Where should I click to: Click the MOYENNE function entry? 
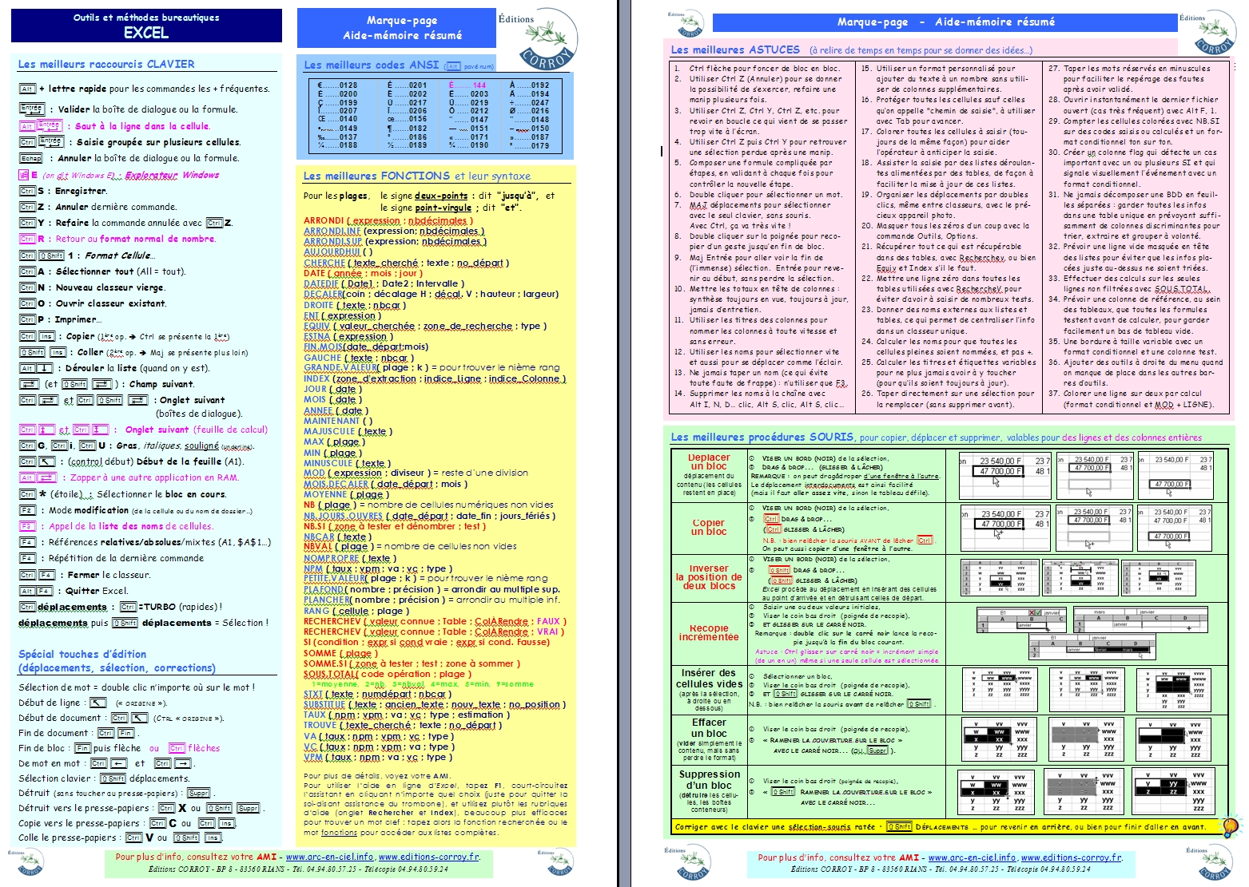tap(347, 494)
